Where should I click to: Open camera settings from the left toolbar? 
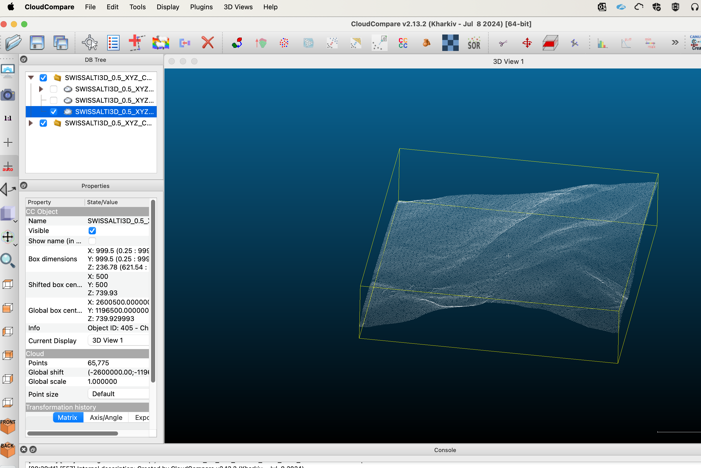click(x=8, y=95)
